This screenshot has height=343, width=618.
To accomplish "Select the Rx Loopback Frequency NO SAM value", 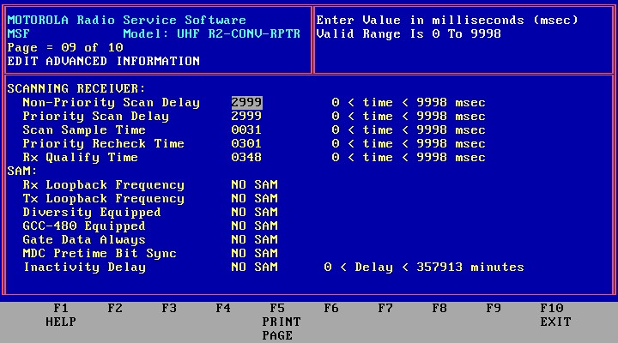I will [x=255, y=184].
